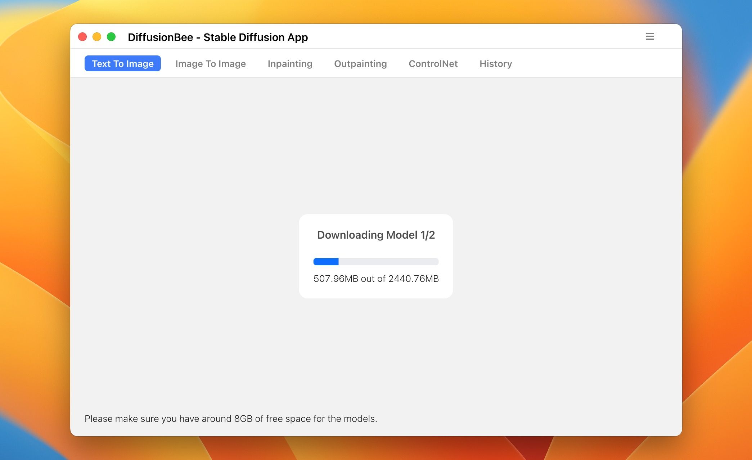This screenshot has height=460, width=752.
Task: Open the ControlNet tab
Action: point(433,64)
